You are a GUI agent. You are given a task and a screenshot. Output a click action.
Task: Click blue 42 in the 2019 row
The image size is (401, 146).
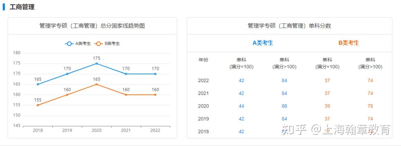click(x=241, y=119)
